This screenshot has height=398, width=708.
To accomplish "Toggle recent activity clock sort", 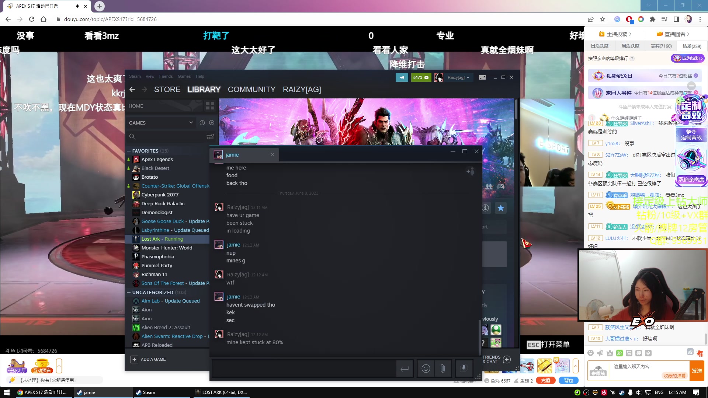I will coord(202,123).
